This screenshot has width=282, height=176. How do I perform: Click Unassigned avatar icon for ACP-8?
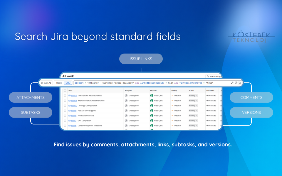click(x=126, y=116)
